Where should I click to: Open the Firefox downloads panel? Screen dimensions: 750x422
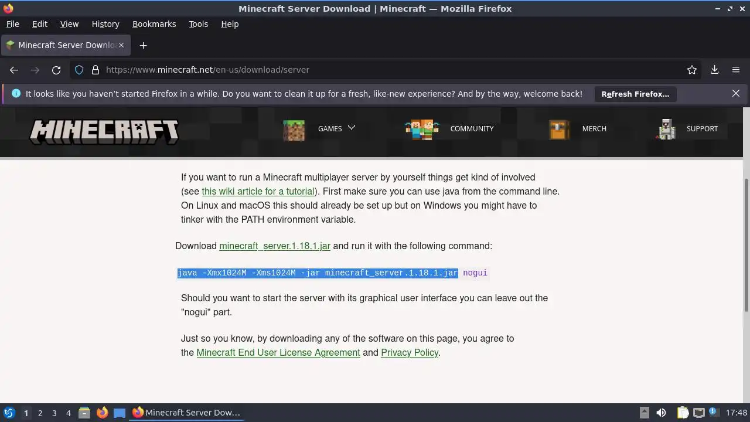point(714,70)
